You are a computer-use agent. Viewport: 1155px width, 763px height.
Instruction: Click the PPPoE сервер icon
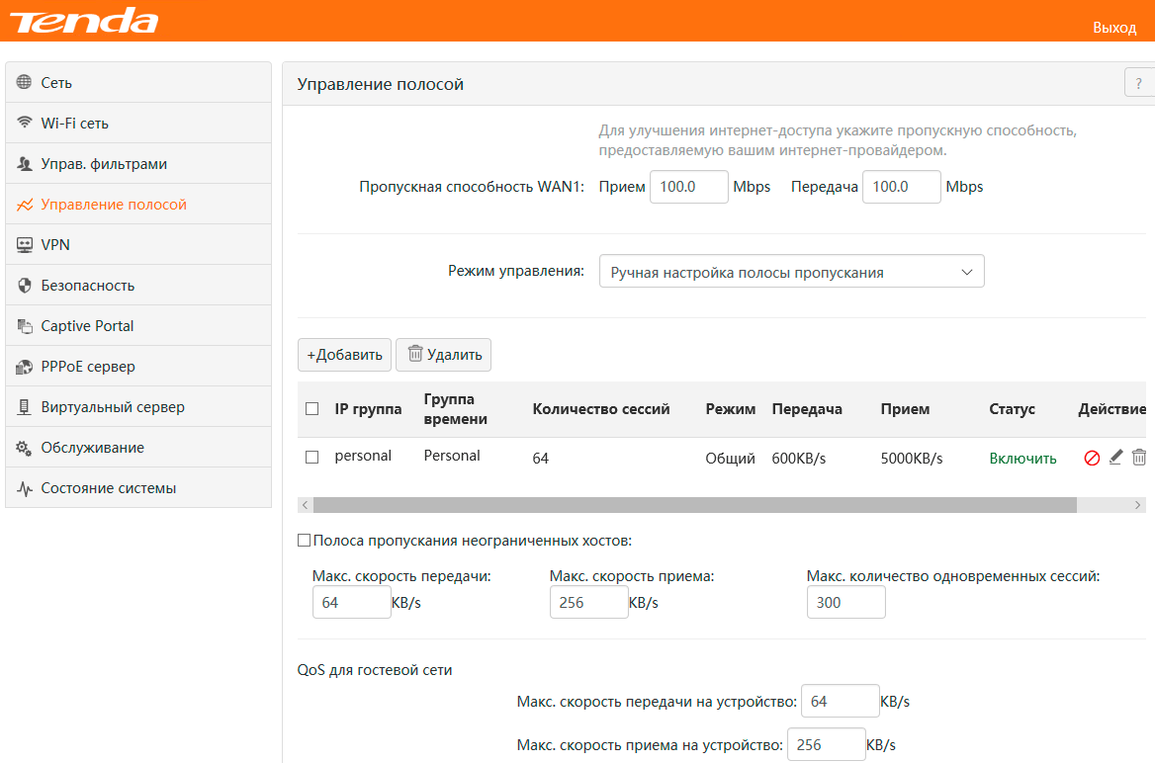point(25,366)
